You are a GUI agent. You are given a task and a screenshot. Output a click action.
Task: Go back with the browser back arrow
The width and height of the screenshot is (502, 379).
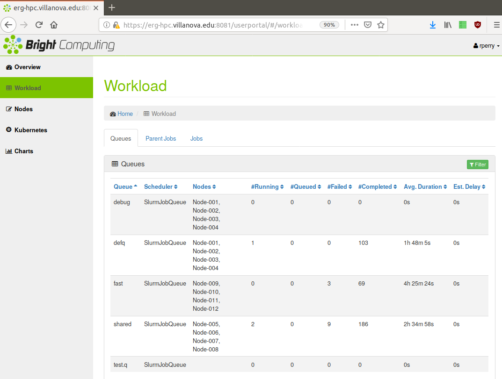click(8, 25)
